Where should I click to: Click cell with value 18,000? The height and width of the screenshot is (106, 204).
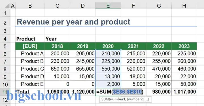tap(133, 77)
